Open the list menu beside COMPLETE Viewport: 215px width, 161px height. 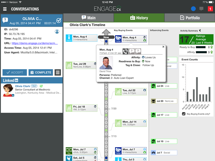pos(58,72)
